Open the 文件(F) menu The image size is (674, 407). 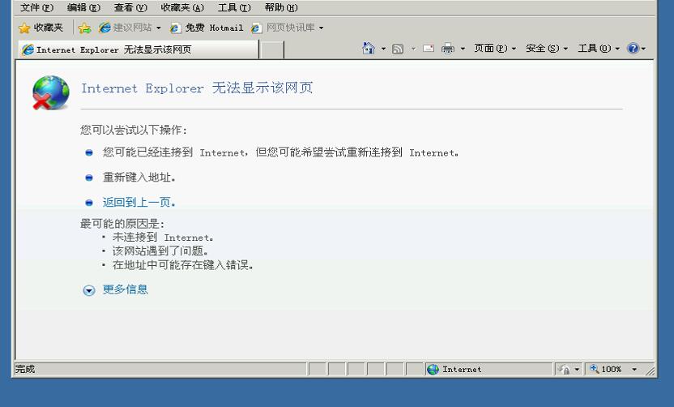pos(36,7)
